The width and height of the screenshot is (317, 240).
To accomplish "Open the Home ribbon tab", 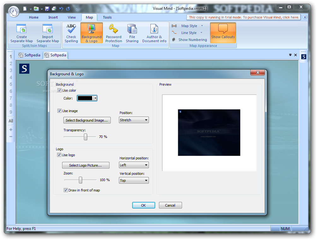I will [x=34, y=17].
